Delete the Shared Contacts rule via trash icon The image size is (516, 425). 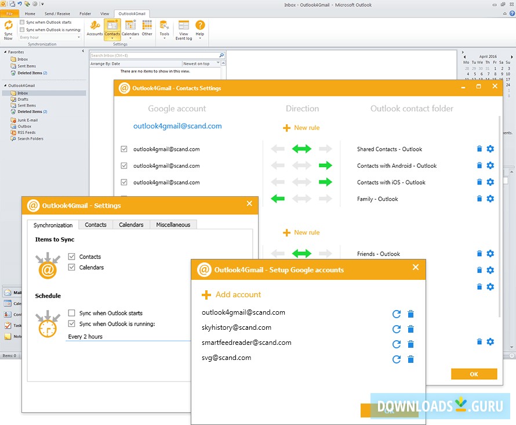tap(479, 149)
